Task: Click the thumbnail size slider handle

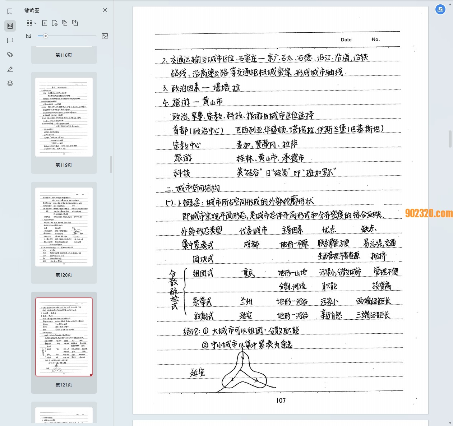Action: 46,36
